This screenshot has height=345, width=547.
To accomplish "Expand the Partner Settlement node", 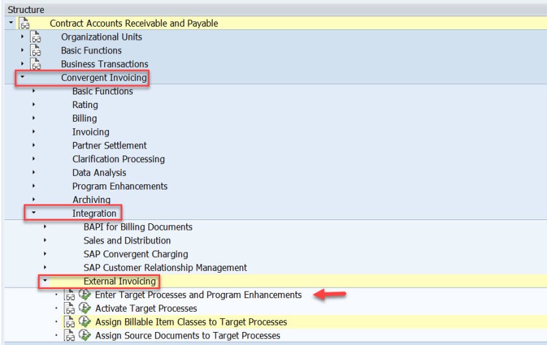I will coord(33,146).
